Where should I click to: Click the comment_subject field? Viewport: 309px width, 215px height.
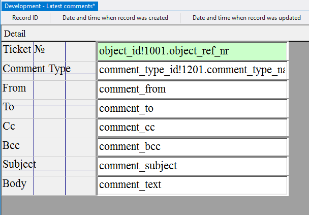(192, 166)
